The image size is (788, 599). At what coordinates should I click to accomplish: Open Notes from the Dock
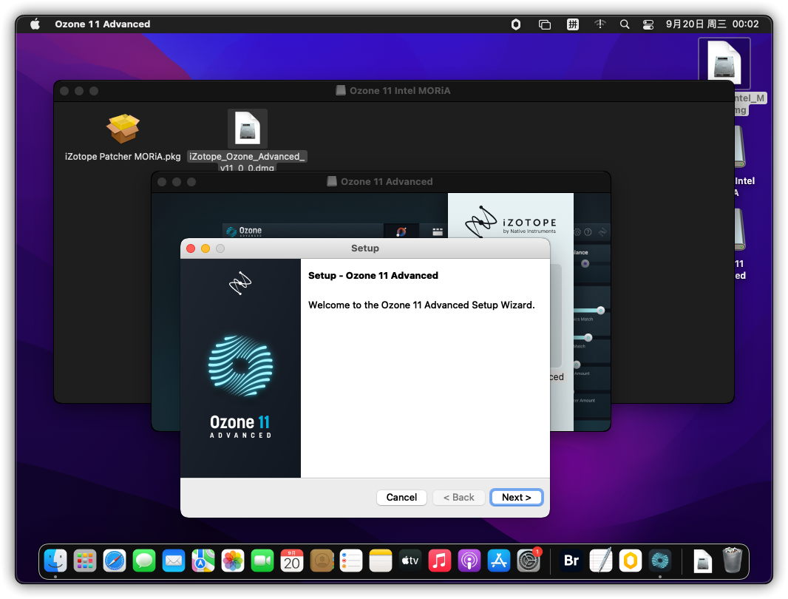381,561
